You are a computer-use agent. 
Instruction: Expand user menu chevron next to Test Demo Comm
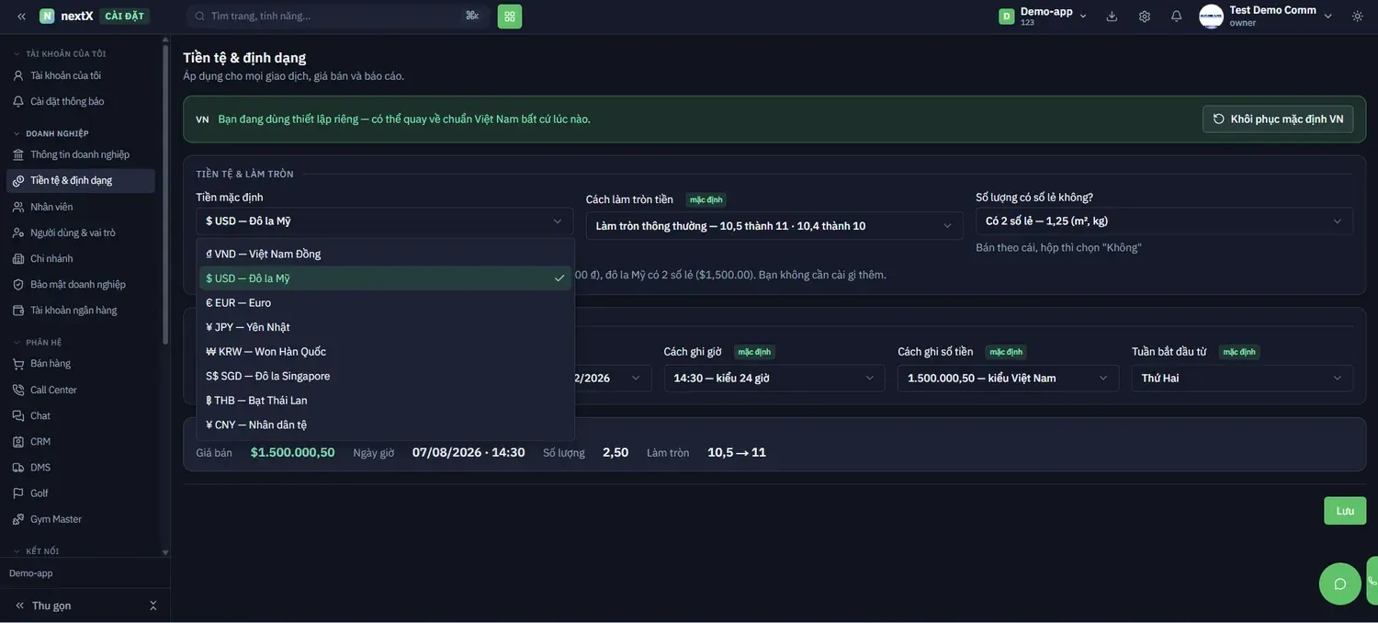pos(1327,16)
